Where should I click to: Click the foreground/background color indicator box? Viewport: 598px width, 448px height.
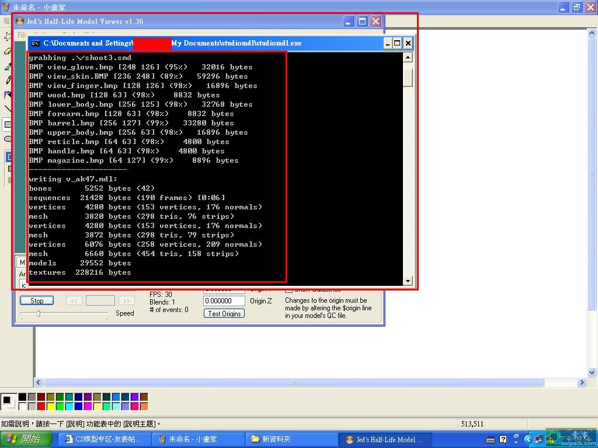(8, 401)
